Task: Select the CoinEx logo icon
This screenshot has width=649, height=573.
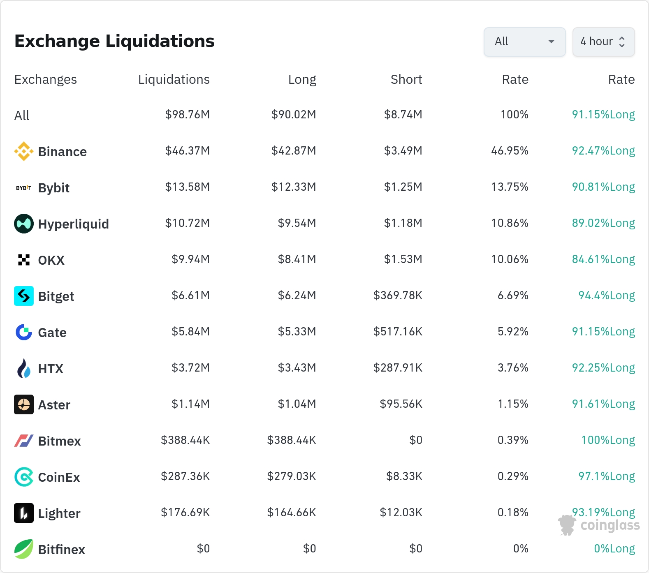Action: [24, 477]
